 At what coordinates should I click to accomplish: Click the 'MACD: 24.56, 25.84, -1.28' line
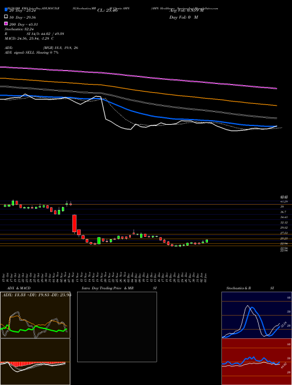tap(27, 38)
